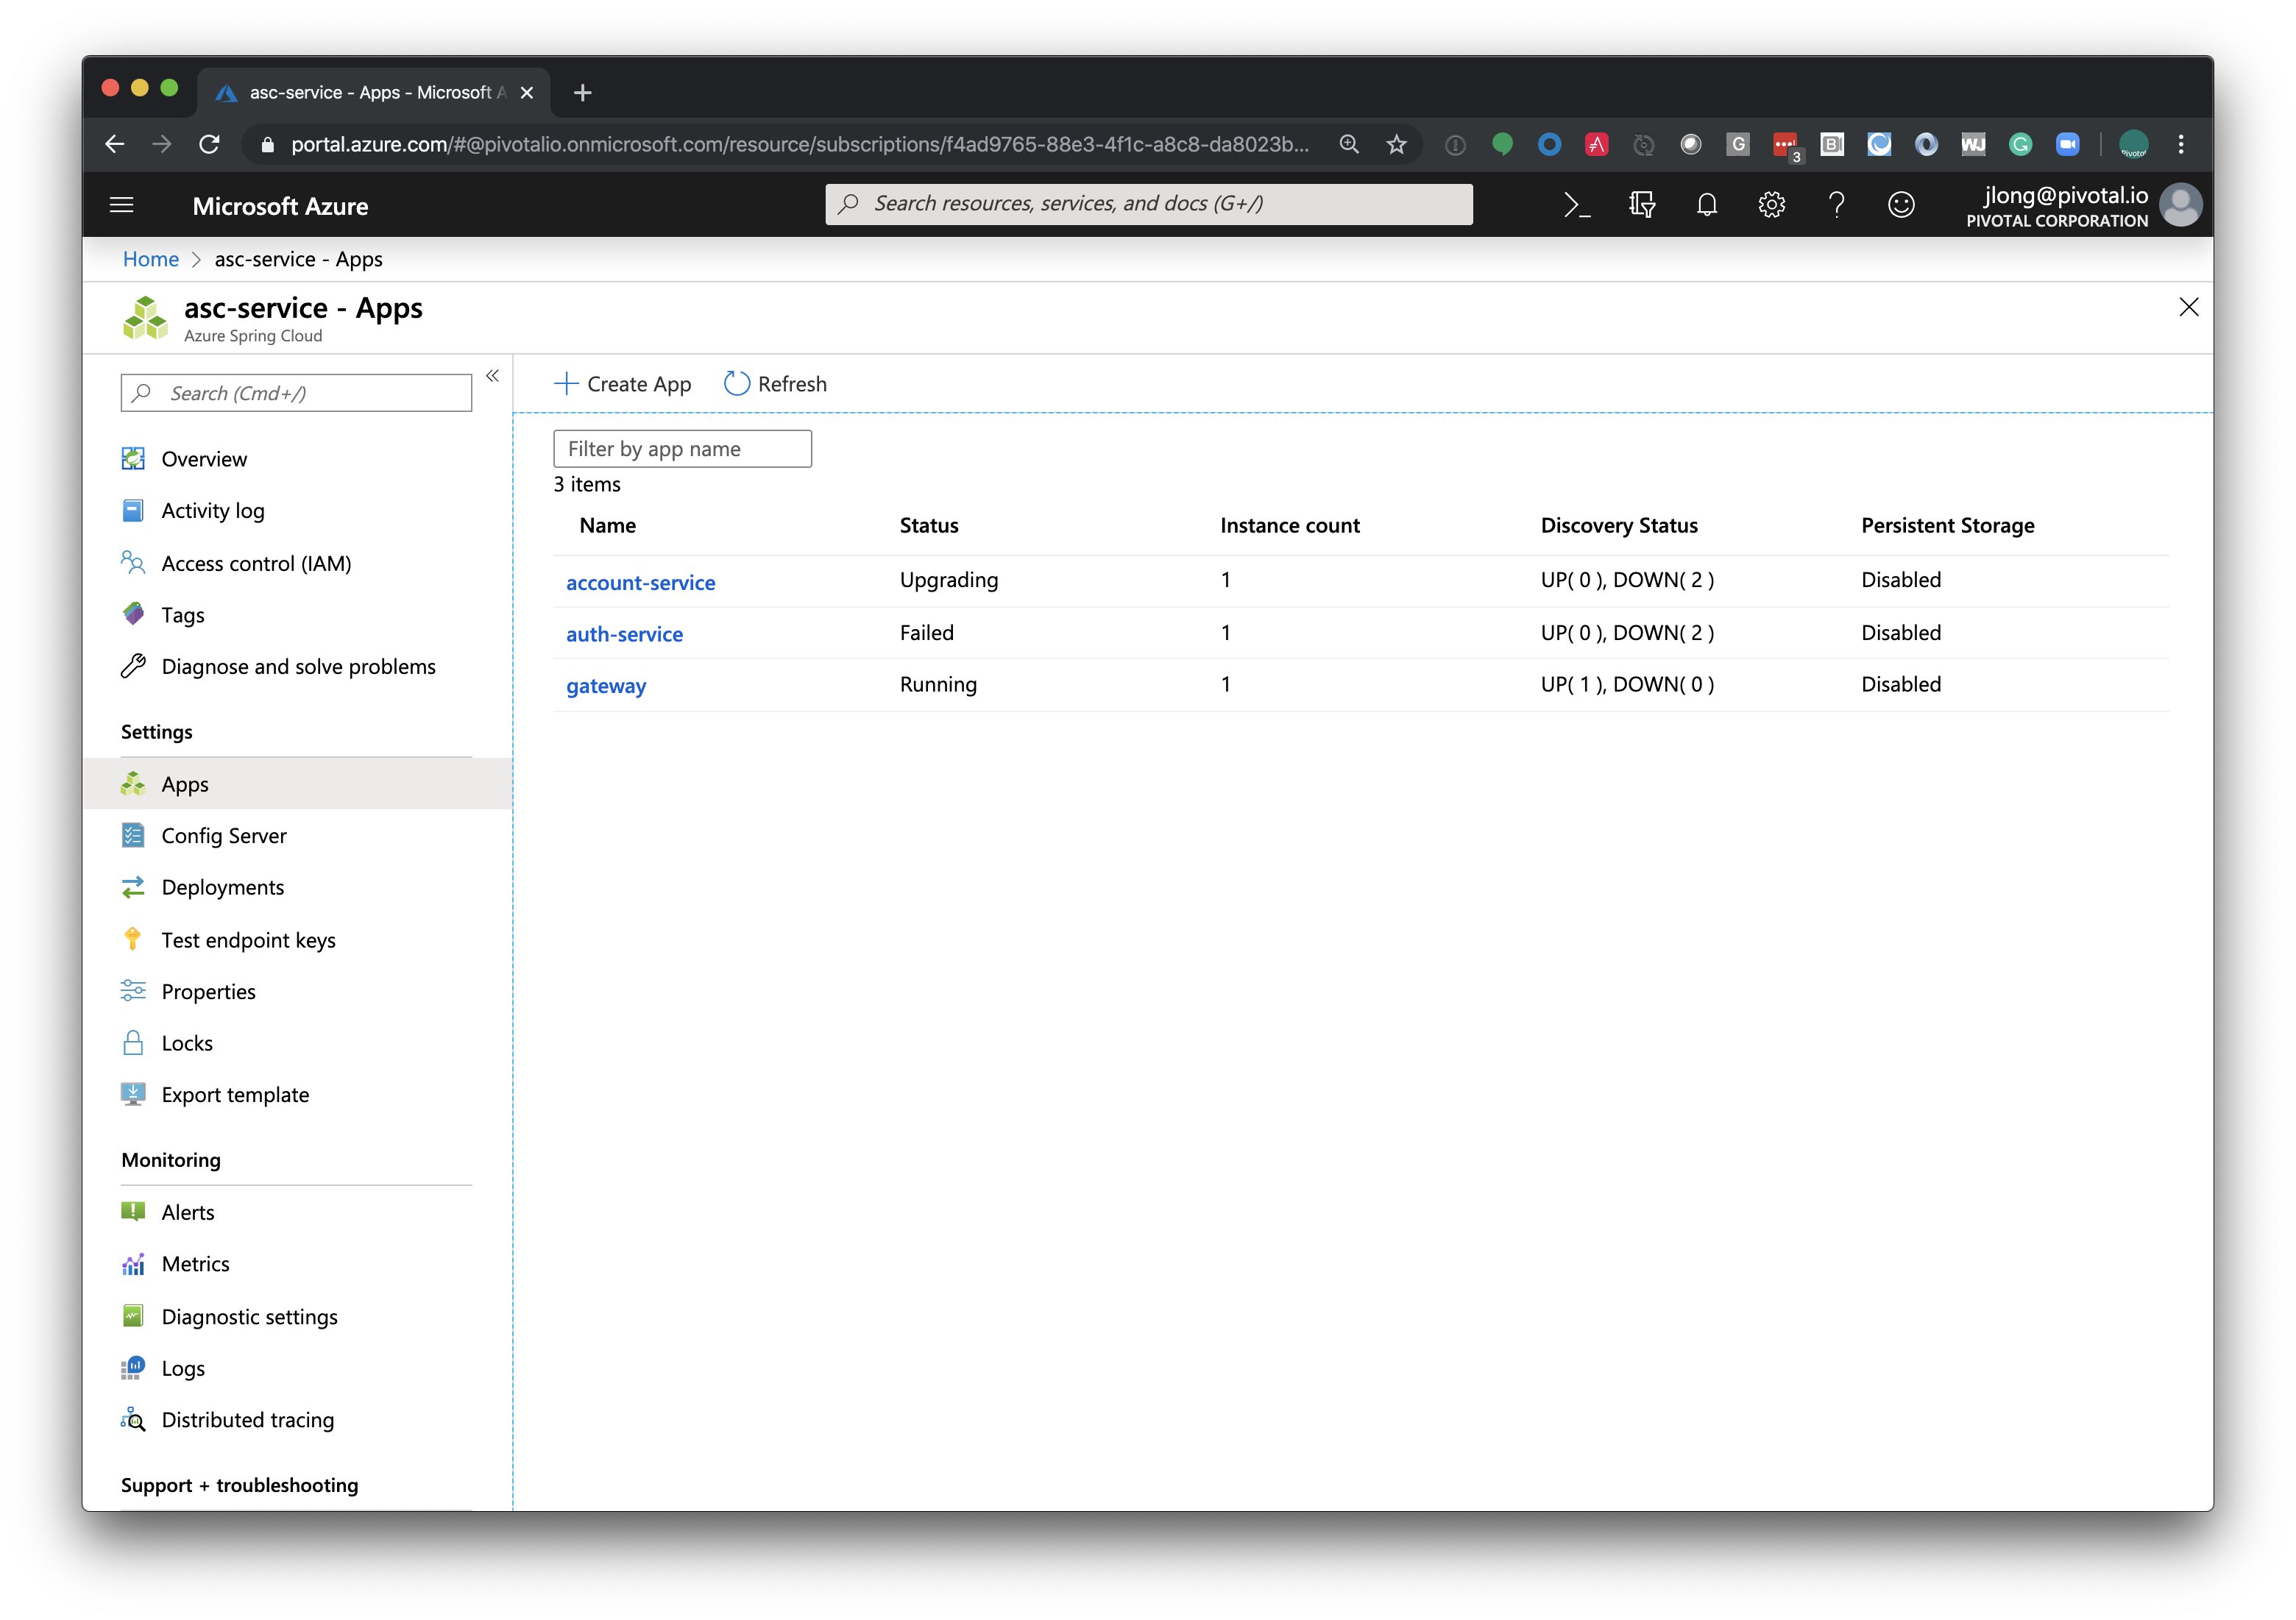Refresh the apps list
2296x1620 pixels.
pos(775,384)
